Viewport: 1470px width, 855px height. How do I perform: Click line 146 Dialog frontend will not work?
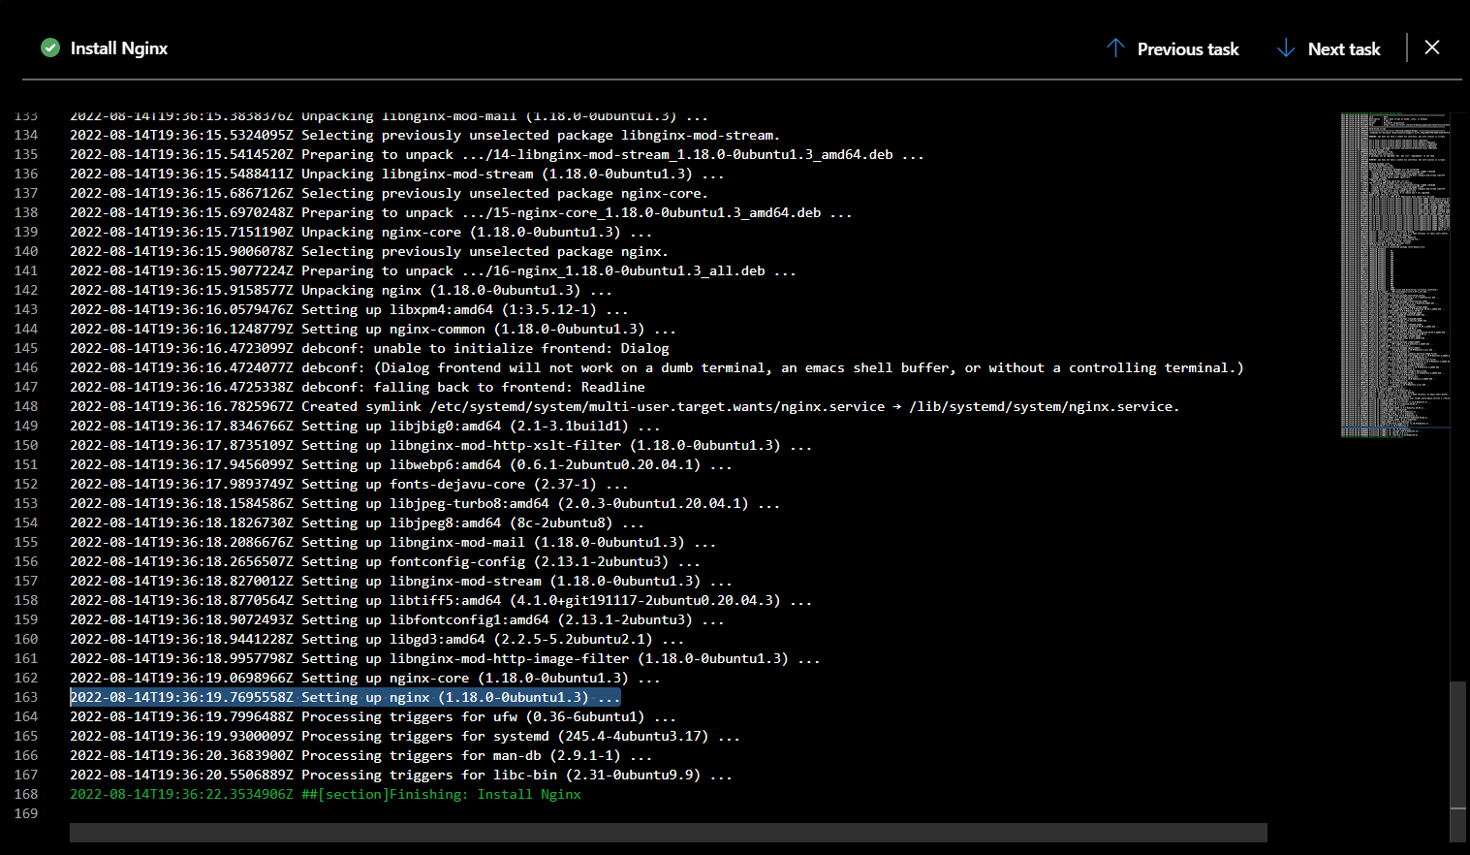(657, 367)
